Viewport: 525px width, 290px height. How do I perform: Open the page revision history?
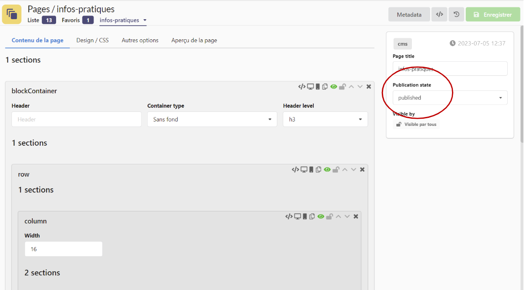tap(456, 15)
